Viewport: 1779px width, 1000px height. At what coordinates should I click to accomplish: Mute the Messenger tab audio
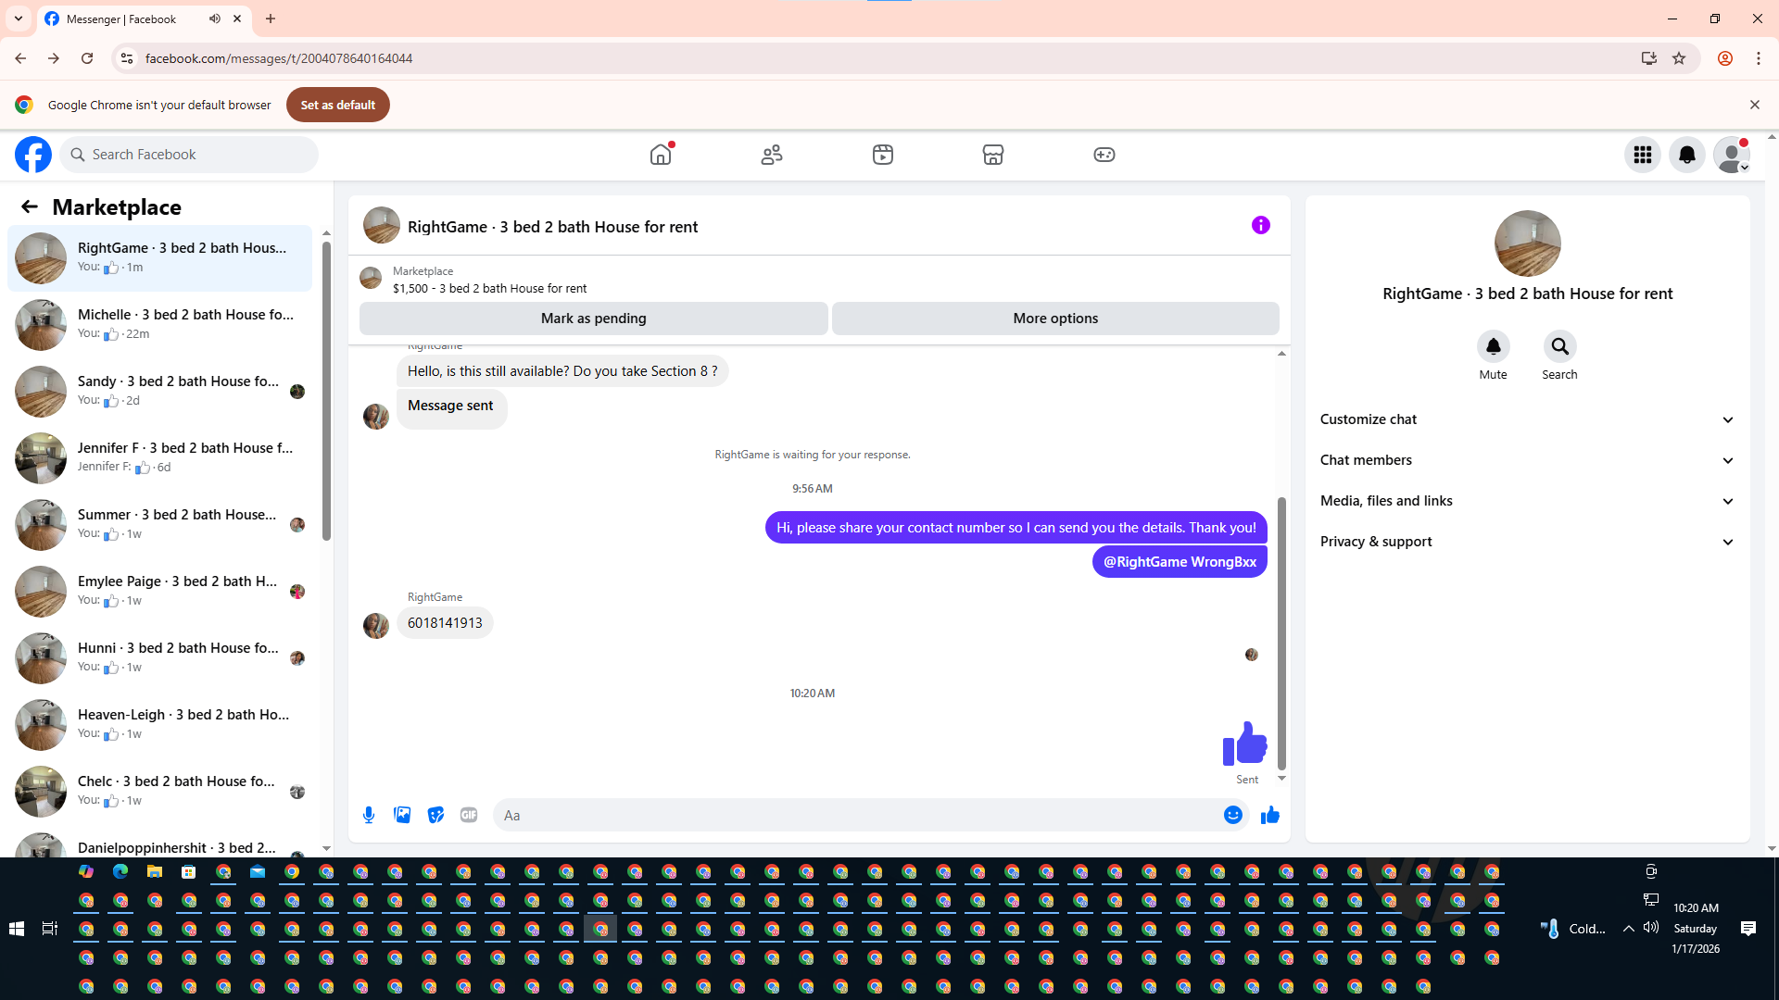tap(215, 19)
